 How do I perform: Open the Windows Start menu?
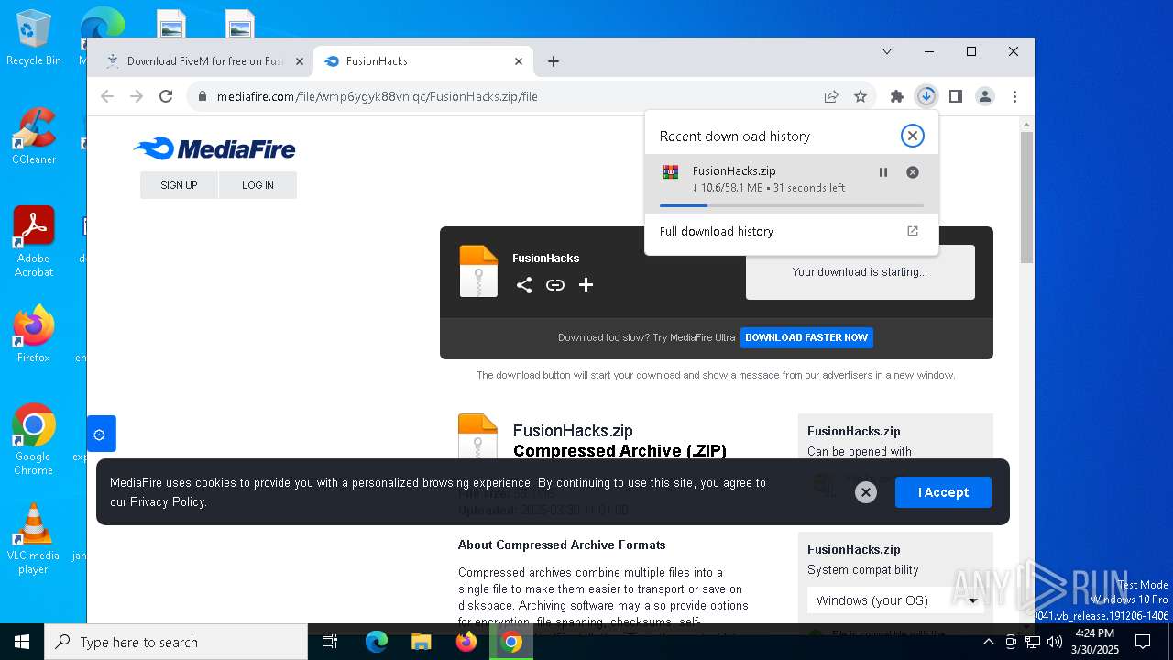tap(22, 642)
